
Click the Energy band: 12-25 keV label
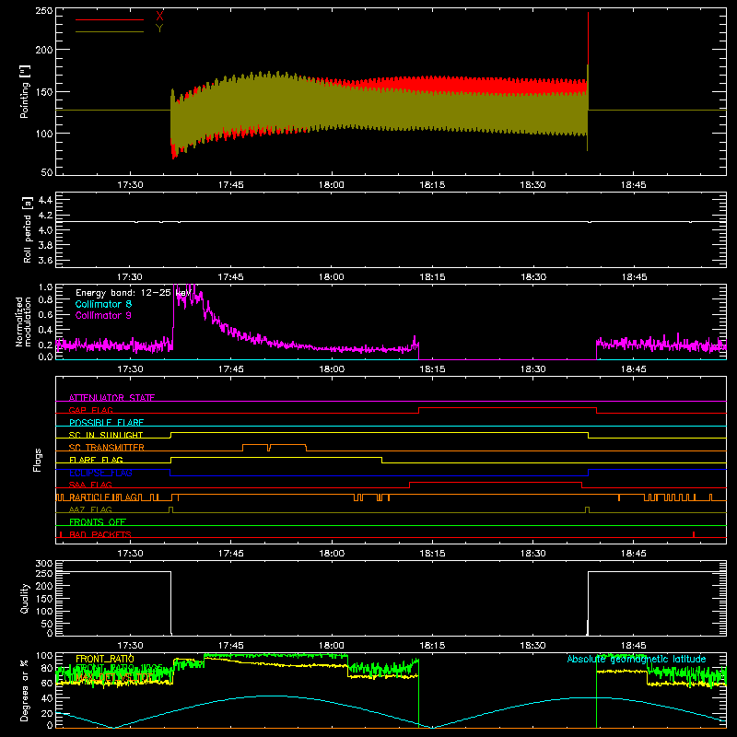click(133, 293)
